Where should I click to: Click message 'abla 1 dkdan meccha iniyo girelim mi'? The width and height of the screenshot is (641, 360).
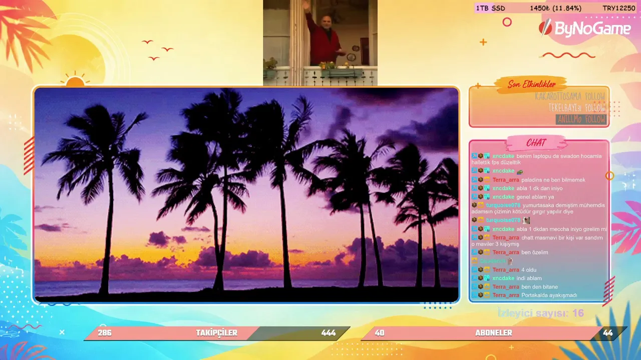(561, 229)
